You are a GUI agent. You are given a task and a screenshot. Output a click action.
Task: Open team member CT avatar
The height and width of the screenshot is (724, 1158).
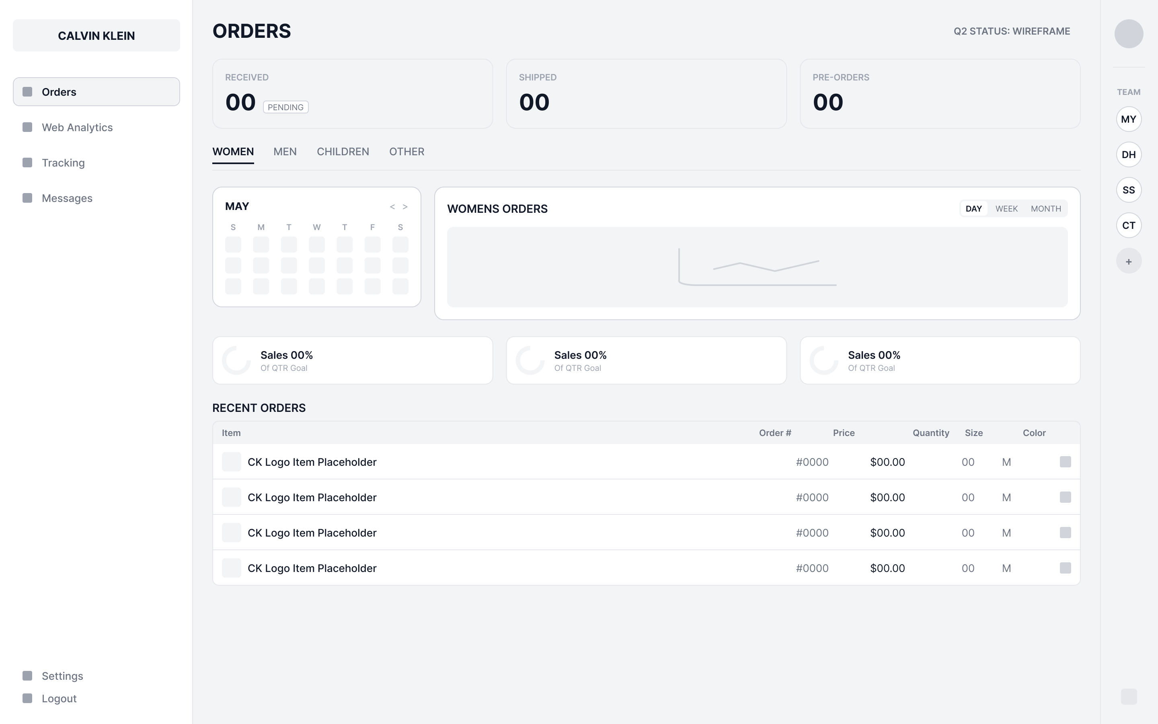(x=1129, y=226)
